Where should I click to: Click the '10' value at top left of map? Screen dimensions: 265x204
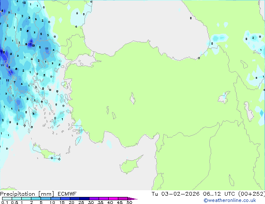pos(24,2)
